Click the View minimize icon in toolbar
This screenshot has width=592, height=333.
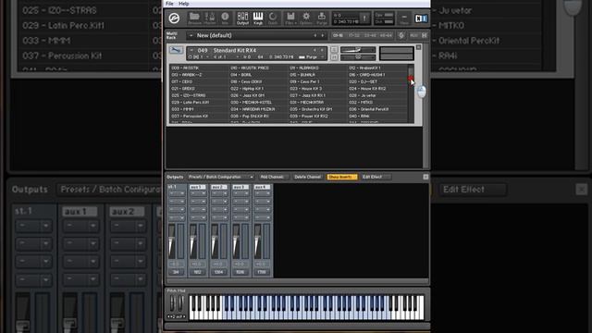tap(404, 18)
